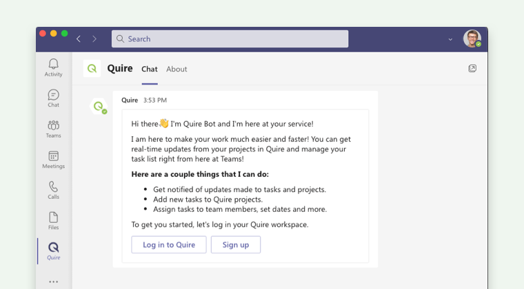Expand the title bar dropdown chevron
This screenshot has height=289, width=524.
(450, 39)
